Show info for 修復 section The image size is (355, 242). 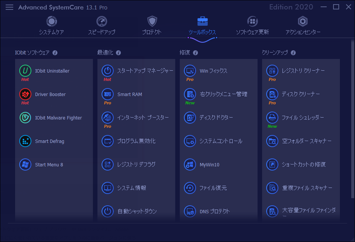(x=195, y=53)
